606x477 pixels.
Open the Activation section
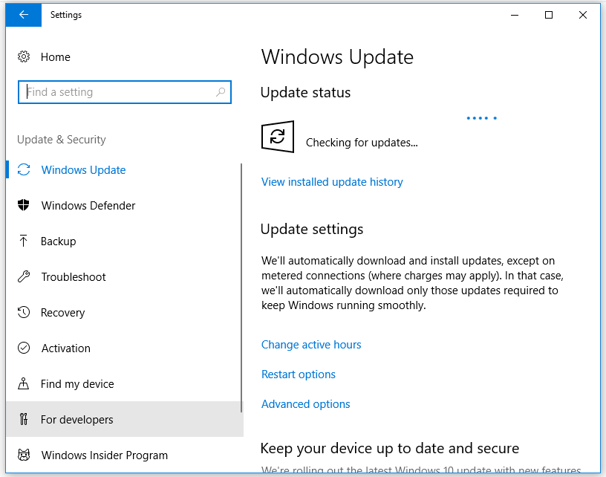[x=125, y=348]
